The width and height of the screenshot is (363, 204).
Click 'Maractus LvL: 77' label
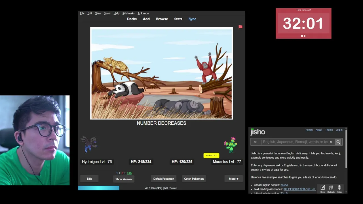pyautogui.click(x=227, y=162)
